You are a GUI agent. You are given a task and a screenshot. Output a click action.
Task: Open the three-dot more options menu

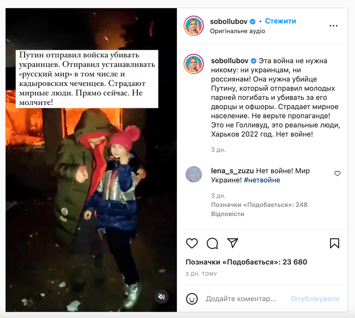click(333, 26)
